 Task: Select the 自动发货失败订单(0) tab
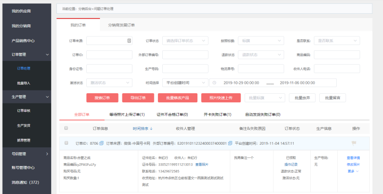point(263,114)
